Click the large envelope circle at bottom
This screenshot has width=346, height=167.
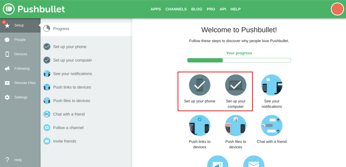254,161
